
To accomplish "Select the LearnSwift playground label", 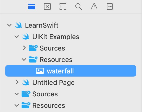I will pyautogui.click(x=42, y=25).
